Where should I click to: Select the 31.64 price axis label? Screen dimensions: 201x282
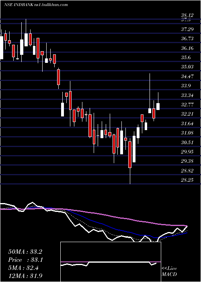187,124
